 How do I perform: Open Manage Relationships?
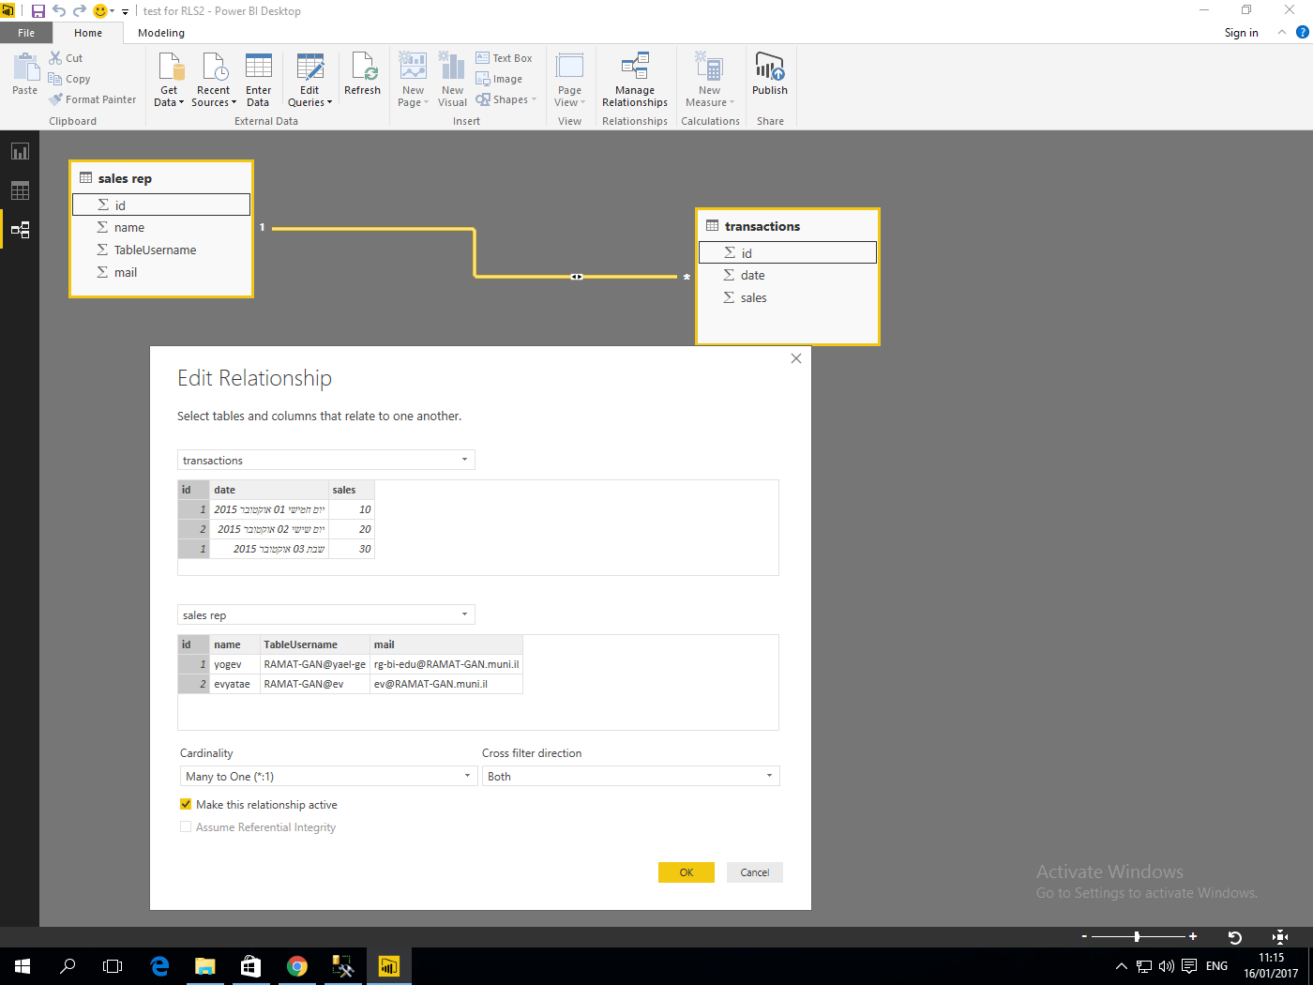click(x=634, y=80)
